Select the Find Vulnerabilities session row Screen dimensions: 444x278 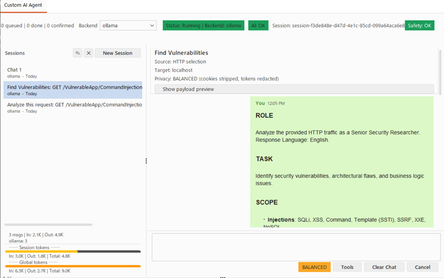tap(73, 90)
